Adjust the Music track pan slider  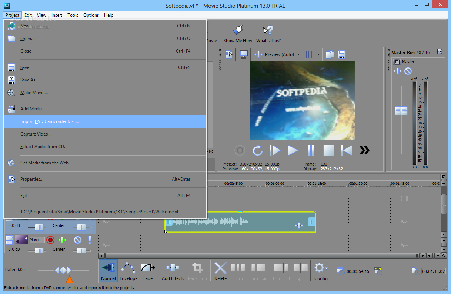(81, 251)
